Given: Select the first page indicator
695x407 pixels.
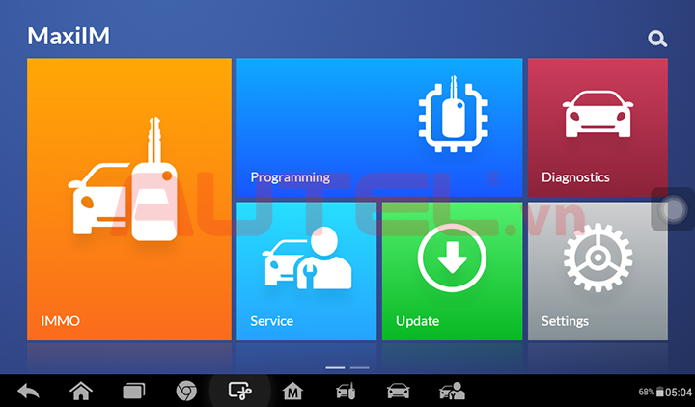Looking at the screenshot, I should 335,367.
